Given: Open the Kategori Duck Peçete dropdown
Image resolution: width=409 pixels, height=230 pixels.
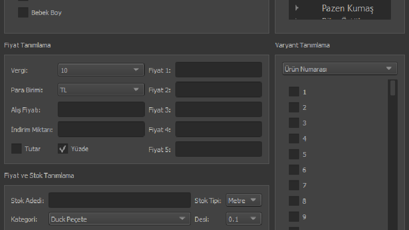Looking at the screenshot, I should click(120, 219).
